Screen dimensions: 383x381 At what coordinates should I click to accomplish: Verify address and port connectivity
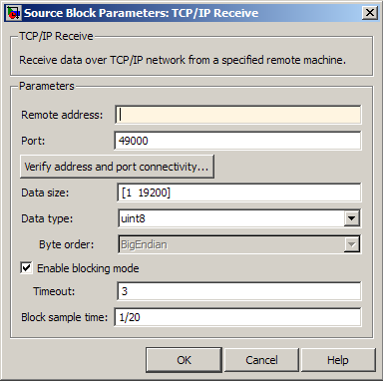pyautogui.click(x=117, y=167)
